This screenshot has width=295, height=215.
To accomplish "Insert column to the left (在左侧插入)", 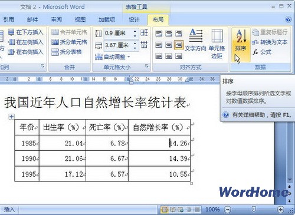I will click(x=25, y=42).
